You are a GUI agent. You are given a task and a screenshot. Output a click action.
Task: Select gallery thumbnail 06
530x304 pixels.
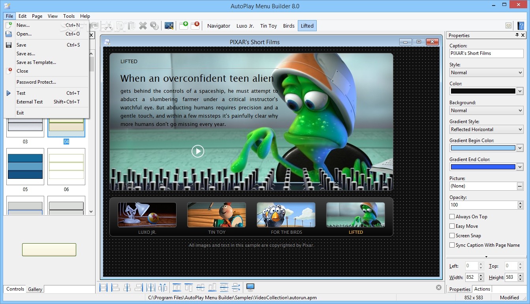point(66,167)
